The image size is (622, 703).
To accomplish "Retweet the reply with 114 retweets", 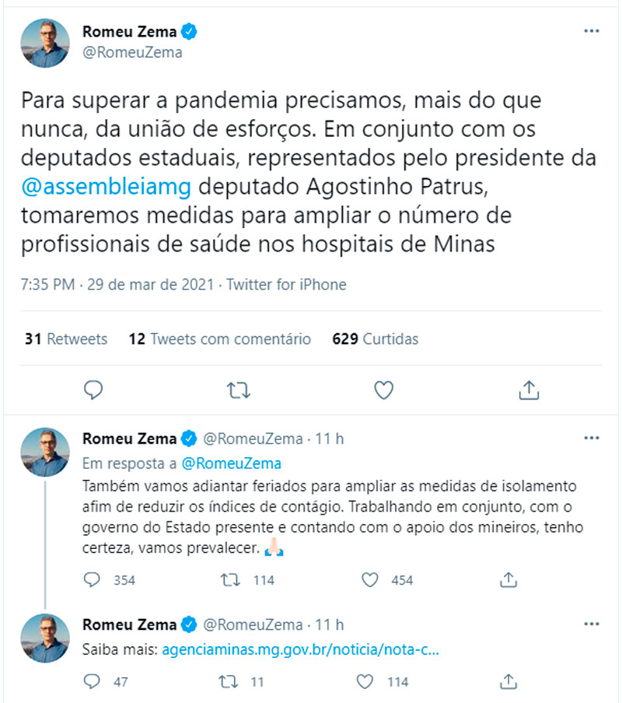I will [x=230, y=580].
